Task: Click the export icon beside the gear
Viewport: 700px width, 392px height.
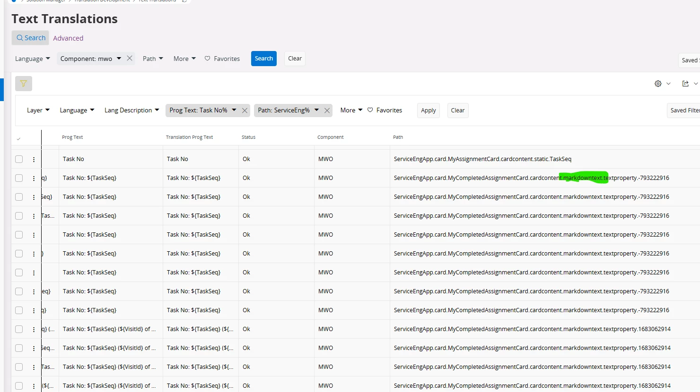Action: pos(685,84)
